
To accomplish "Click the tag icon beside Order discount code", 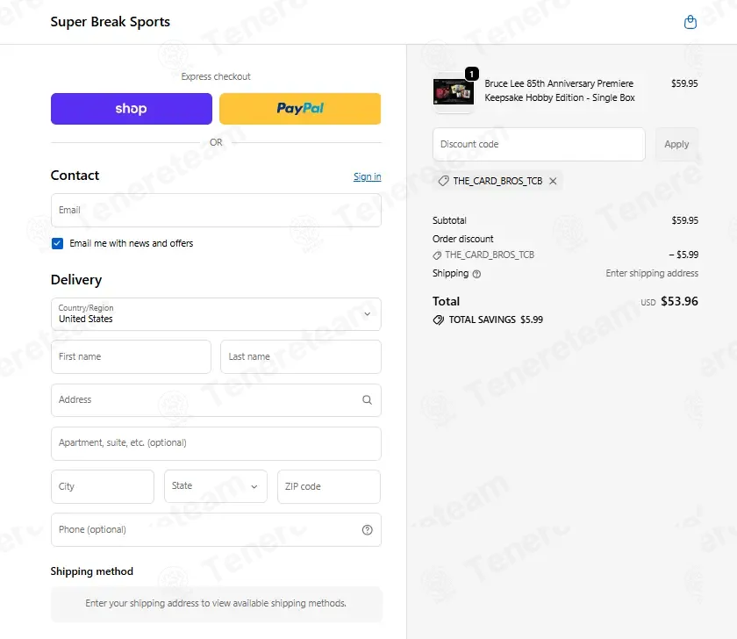I will pyautogui.click(x=437, y=255).
